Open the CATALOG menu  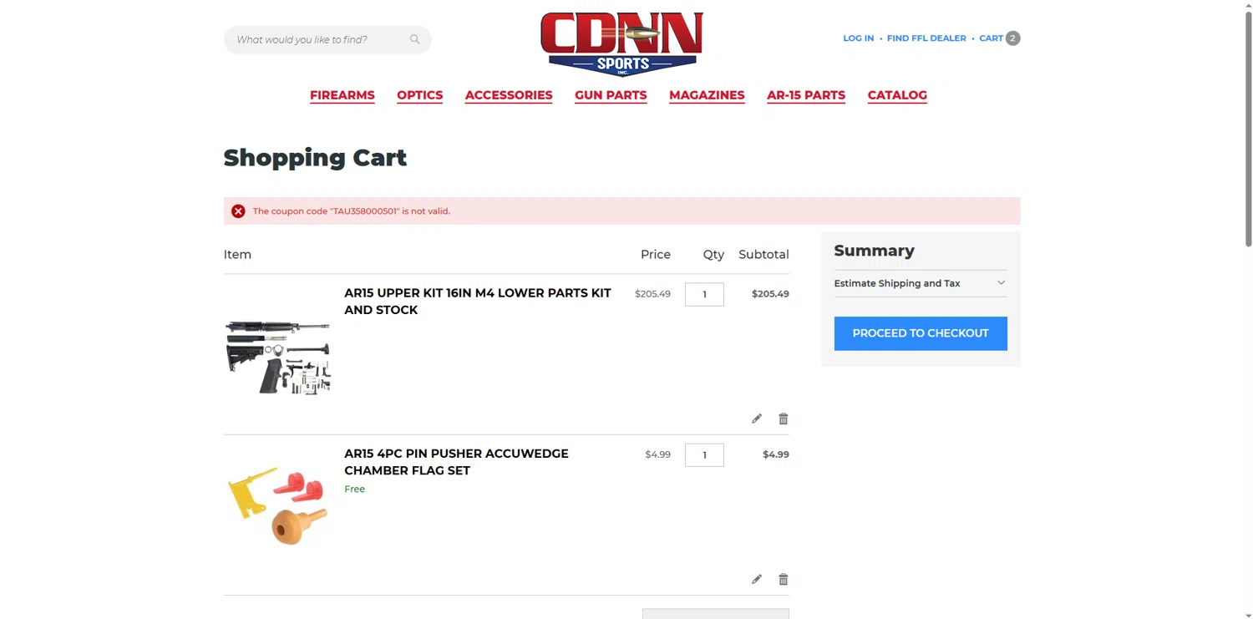click(897, 95)
